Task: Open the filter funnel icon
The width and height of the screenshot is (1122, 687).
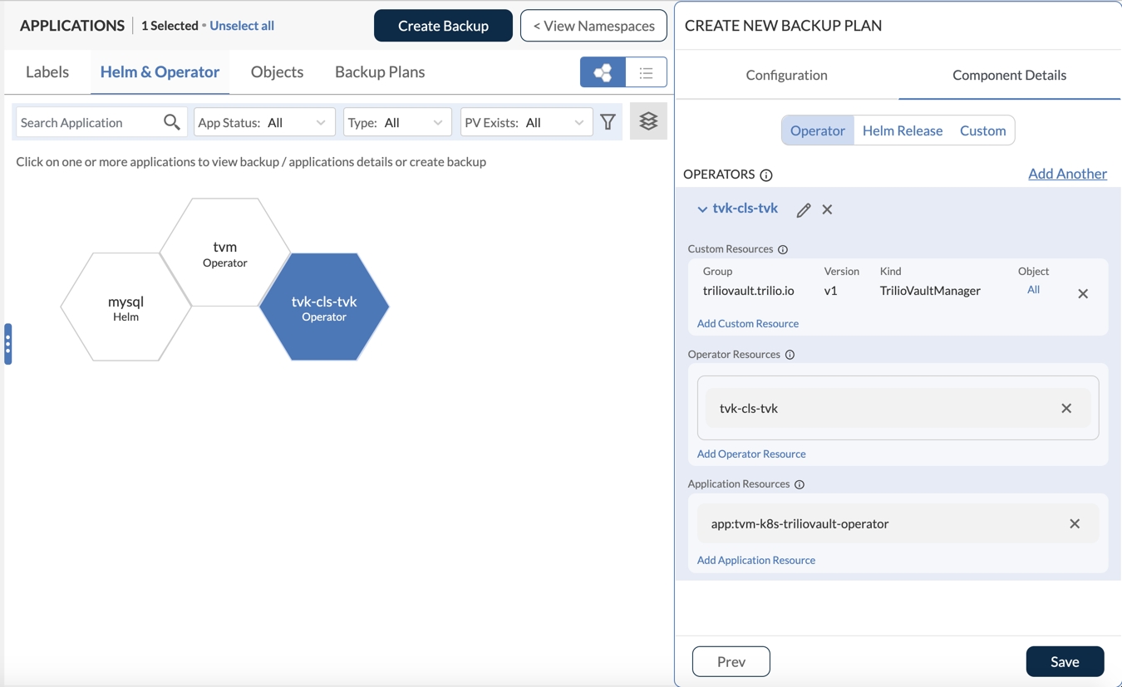Action: click(x=608, y=123)
